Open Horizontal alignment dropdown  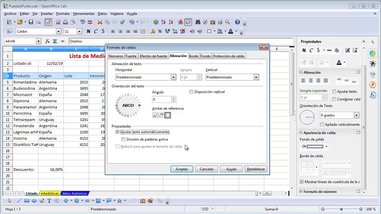point(173,77)
